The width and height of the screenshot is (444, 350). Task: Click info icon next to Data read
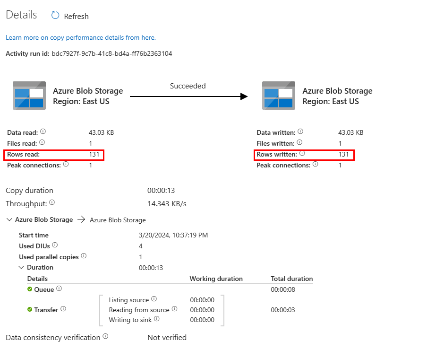pyautogui.click(x=43, y=131)
